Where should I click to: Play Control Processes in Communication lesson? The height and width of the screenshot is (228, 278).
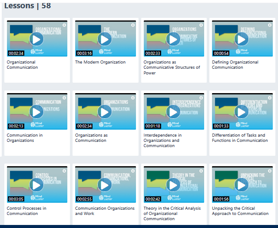36,185
